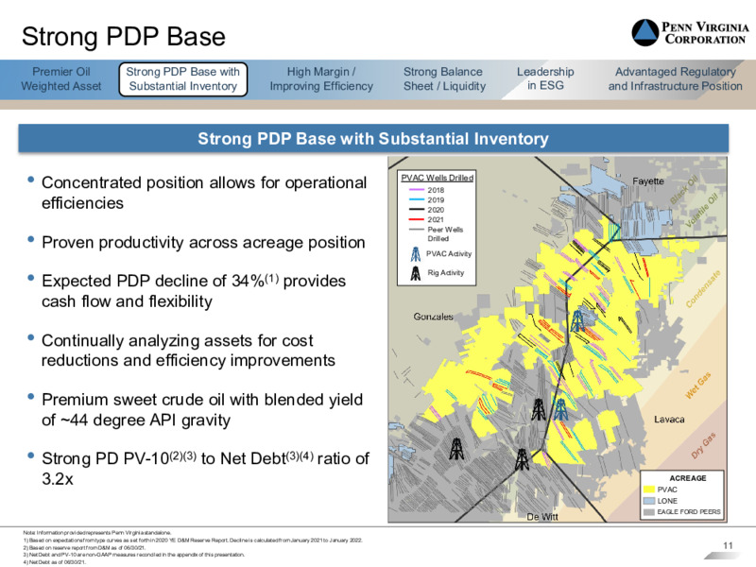
Task: Open Advantaged Regulatory and Infrastructure Position tab
Action: coord(675,79)
